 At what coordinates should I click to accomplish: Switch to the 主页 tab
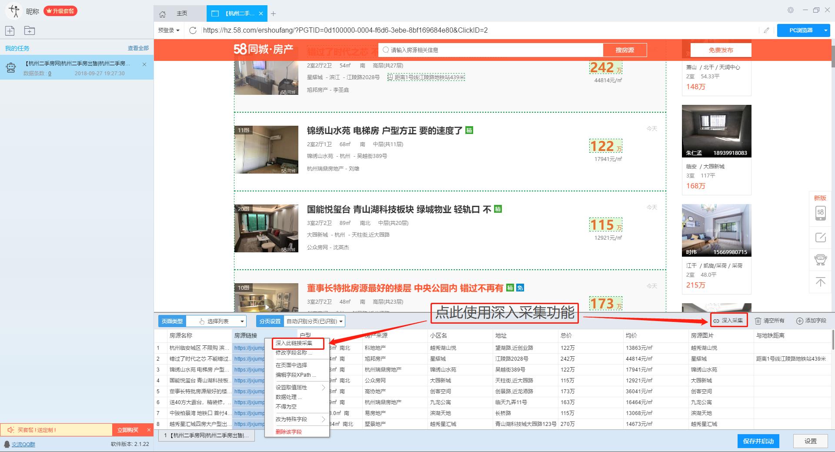pyautogui.click(x=182, y=13)
